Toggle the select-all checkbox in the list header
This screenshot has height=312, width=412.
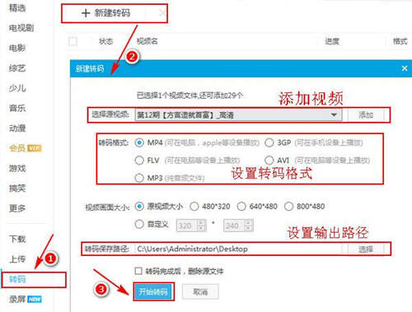point(73,41)
